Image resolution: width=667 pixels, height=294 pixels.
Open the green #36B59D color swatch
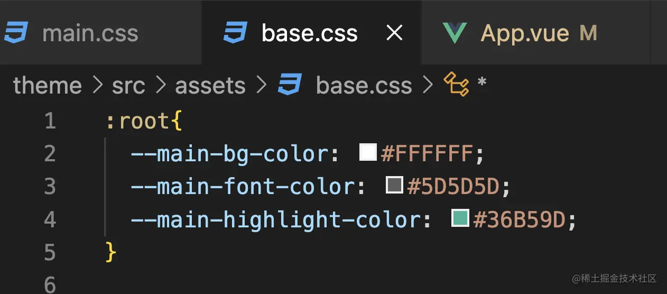coord(460,218)
